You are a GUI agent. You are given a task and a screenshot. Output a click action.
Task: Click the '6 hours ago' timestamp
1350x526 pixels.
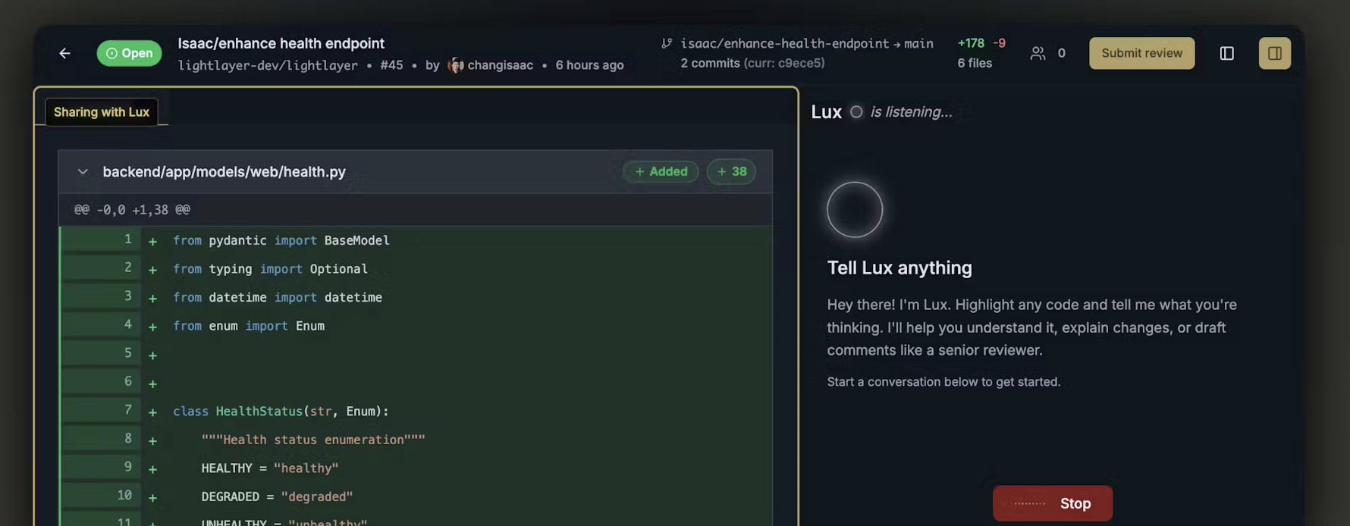pyautogui.click(x=589, y=65)
